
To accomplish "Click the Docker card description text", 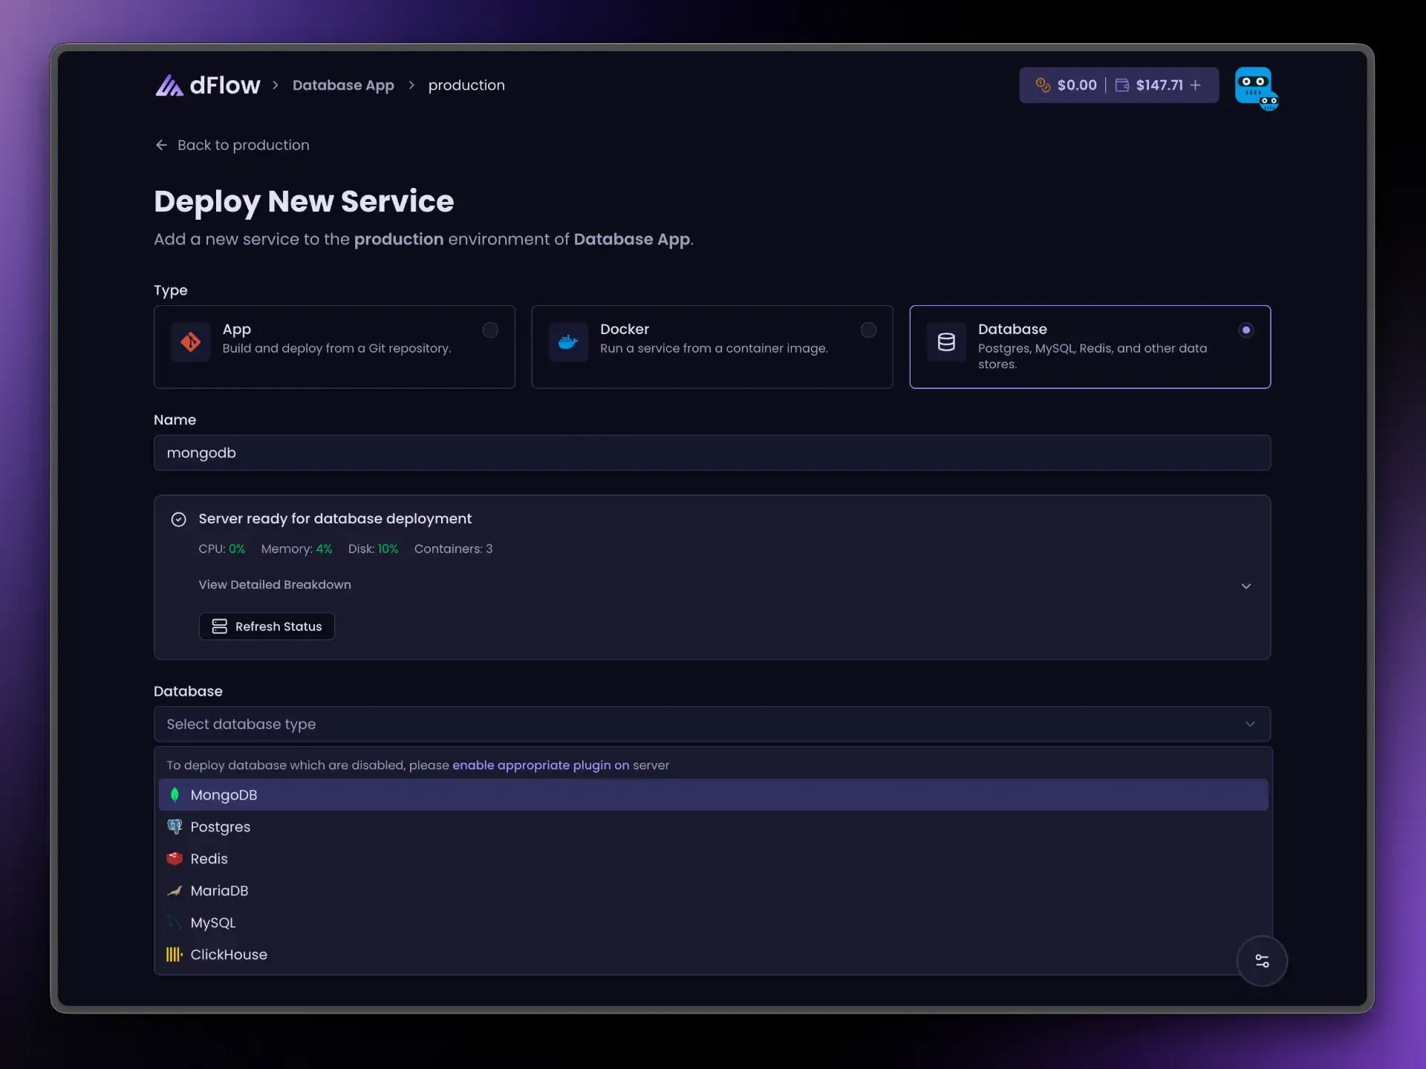I will coord(714,348).
